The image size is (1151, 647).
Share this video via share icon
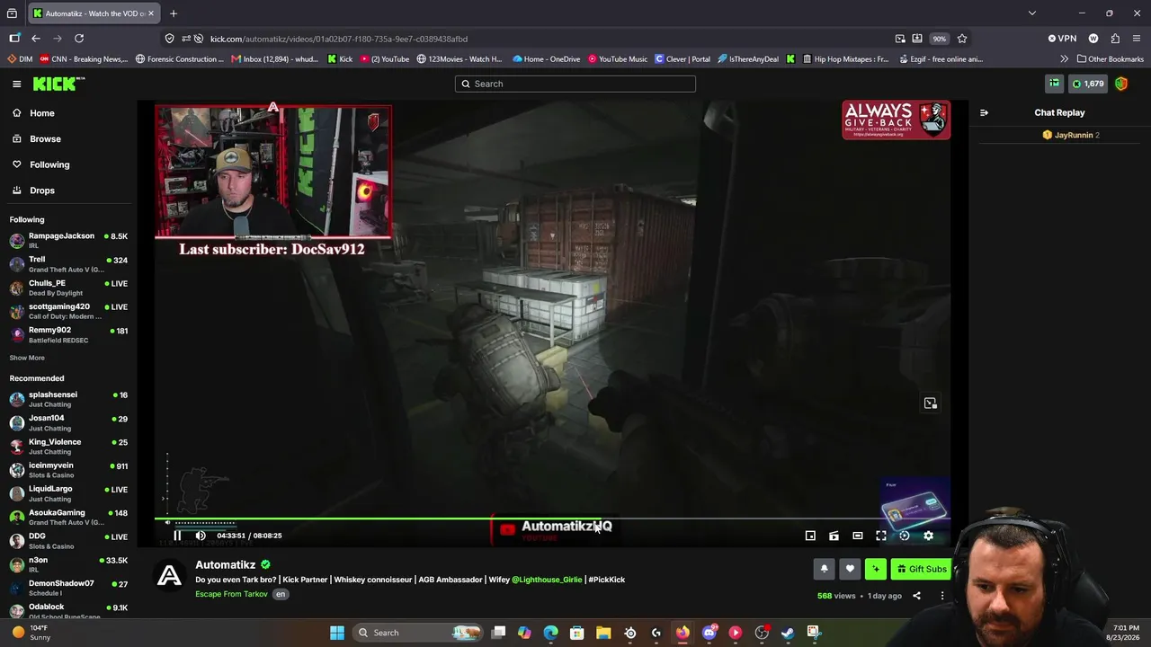[916, 596]
